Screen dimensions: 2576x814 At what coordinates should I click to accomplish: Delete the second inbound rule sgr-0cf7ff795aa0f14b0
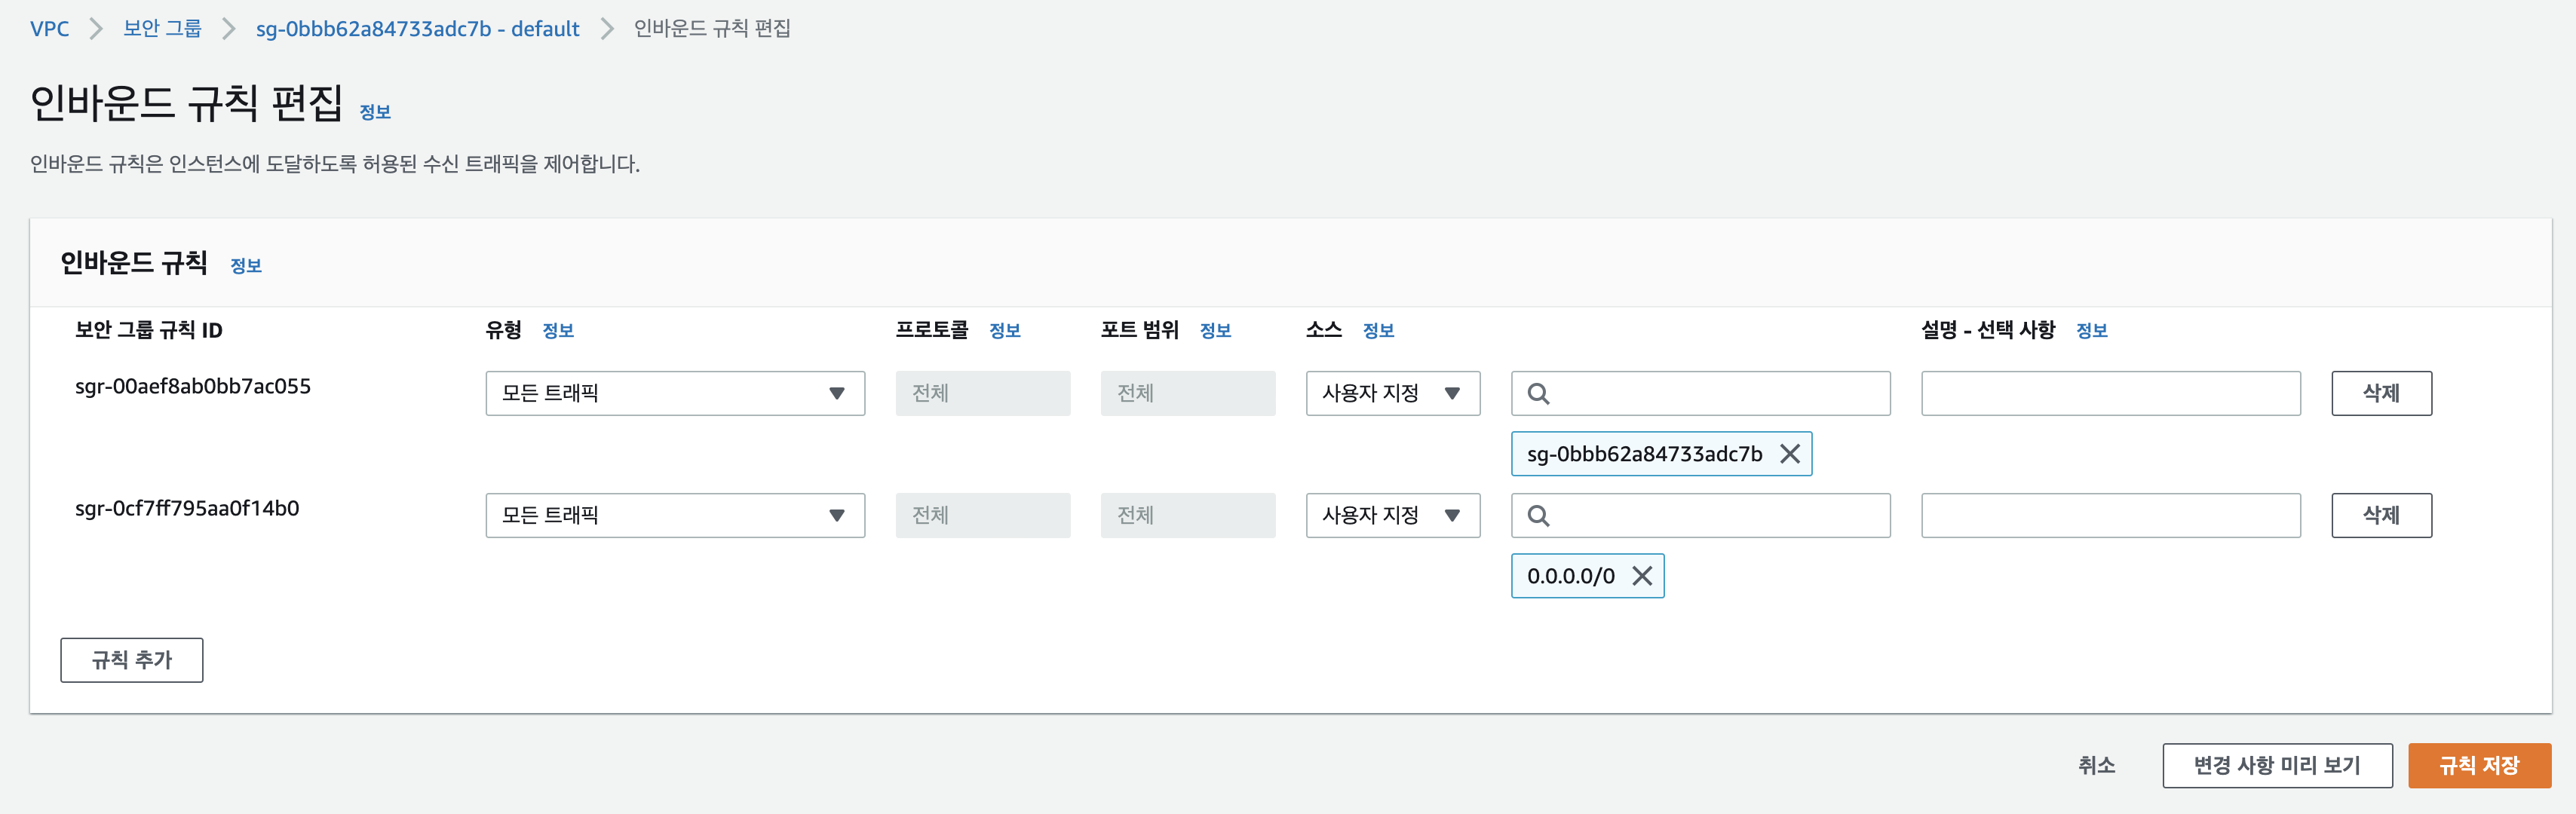coord(2380,516)
